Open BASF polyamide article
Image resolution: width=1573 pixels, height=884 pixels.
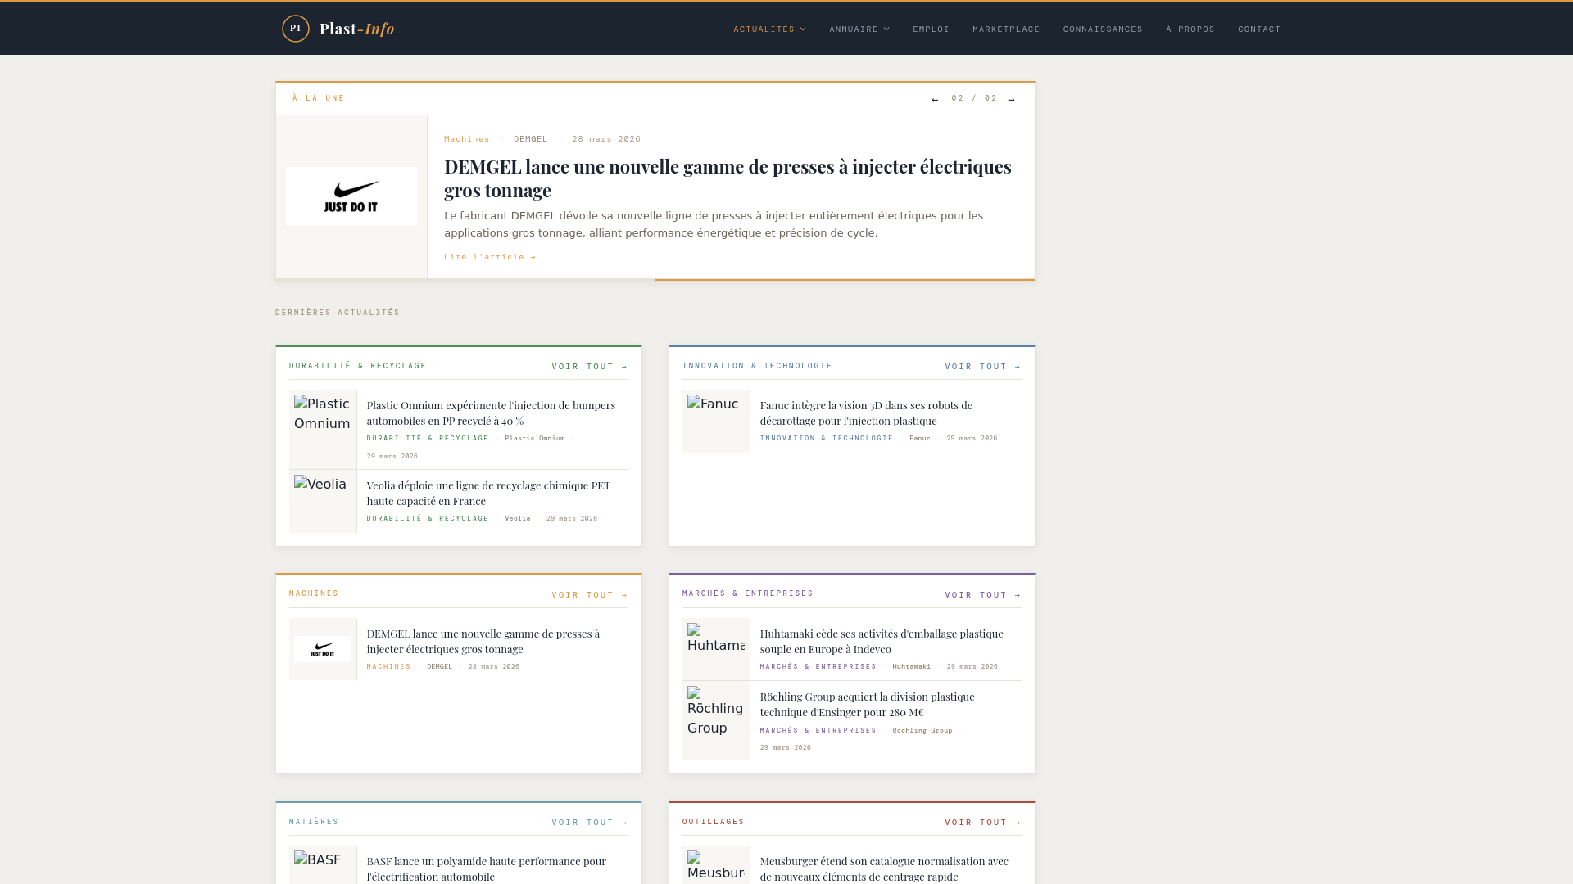[487, 868]
